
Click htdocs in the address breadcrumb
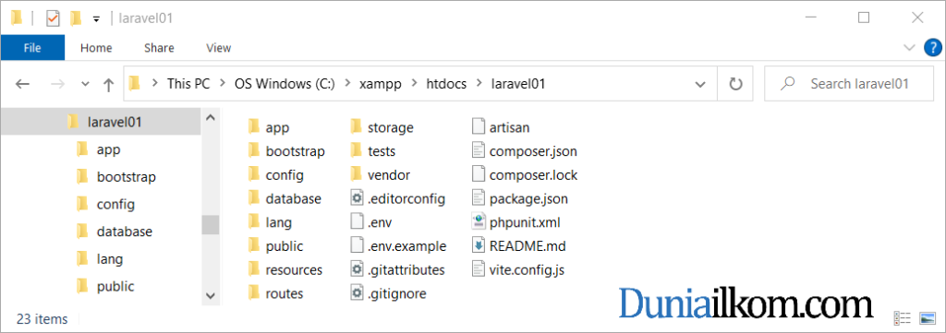pyautogui.click(x=446, y=84)
